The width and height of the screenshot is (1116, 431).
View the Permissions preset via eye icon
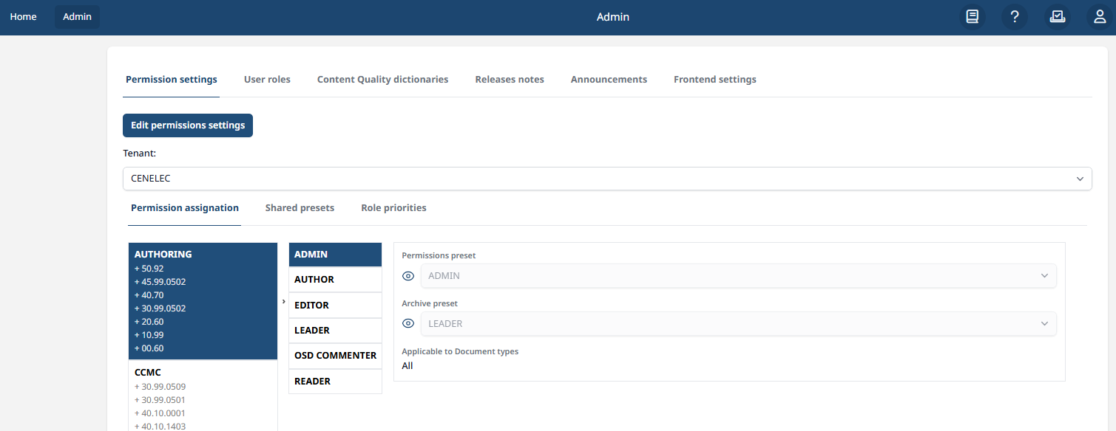[408, 276]
